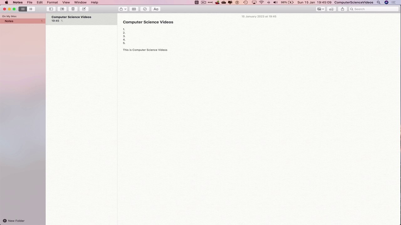Click list item number 5 in note

(x=124, y=43)
